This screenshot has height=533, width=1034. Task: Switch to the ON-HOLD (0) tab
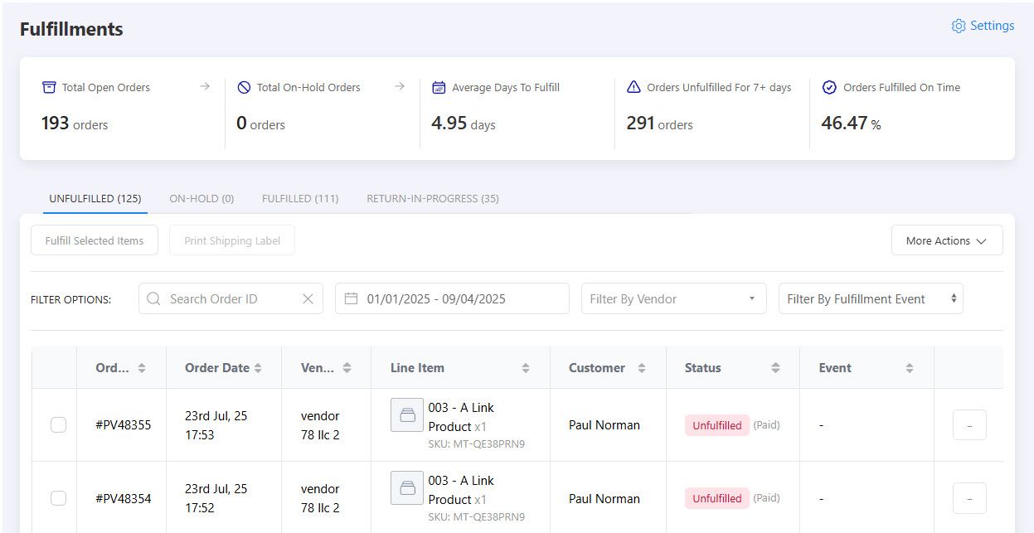point(201,199)
